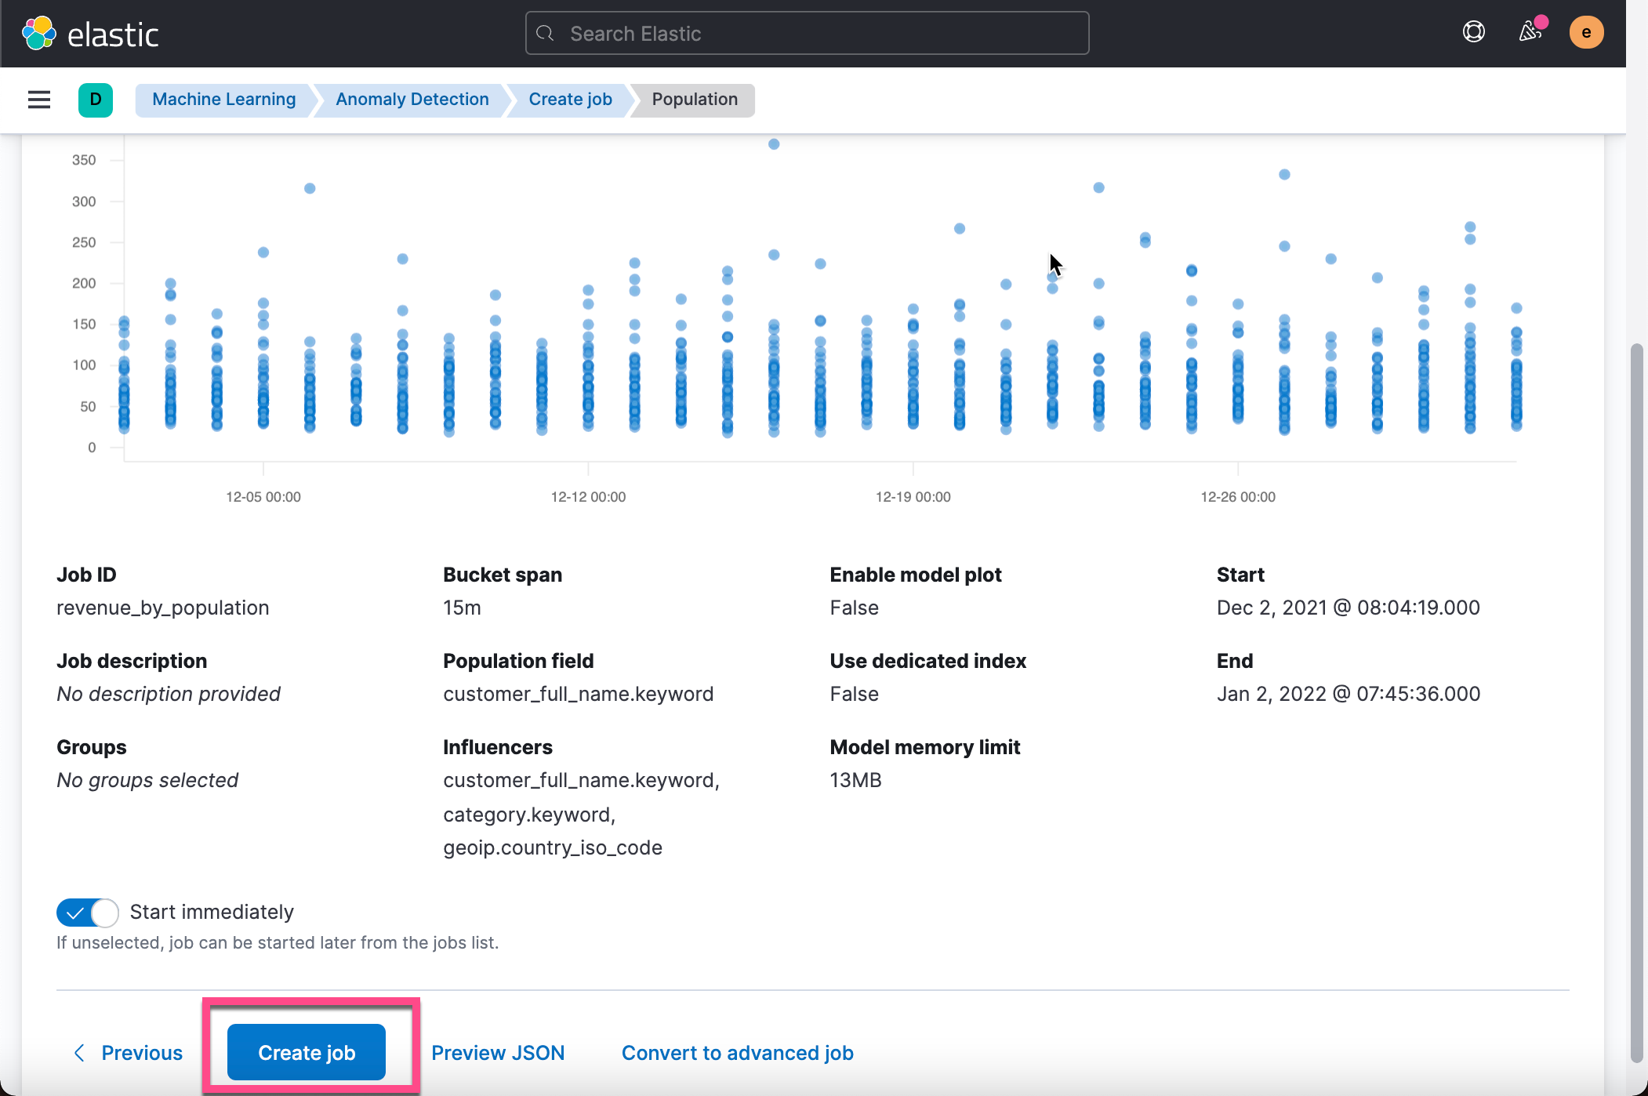Open Help via the life ring icon
Image resolution: width=1648 pixels, height=1096 pixels.
[1473, 32]
